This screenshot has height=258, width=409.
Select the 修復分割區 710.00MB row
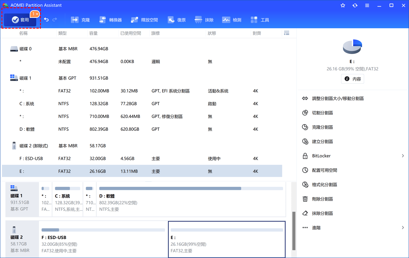tap(142, 116)
